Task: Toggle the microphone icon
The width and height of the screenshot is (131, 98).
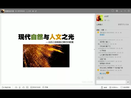Action: click(x=20, y=87)
